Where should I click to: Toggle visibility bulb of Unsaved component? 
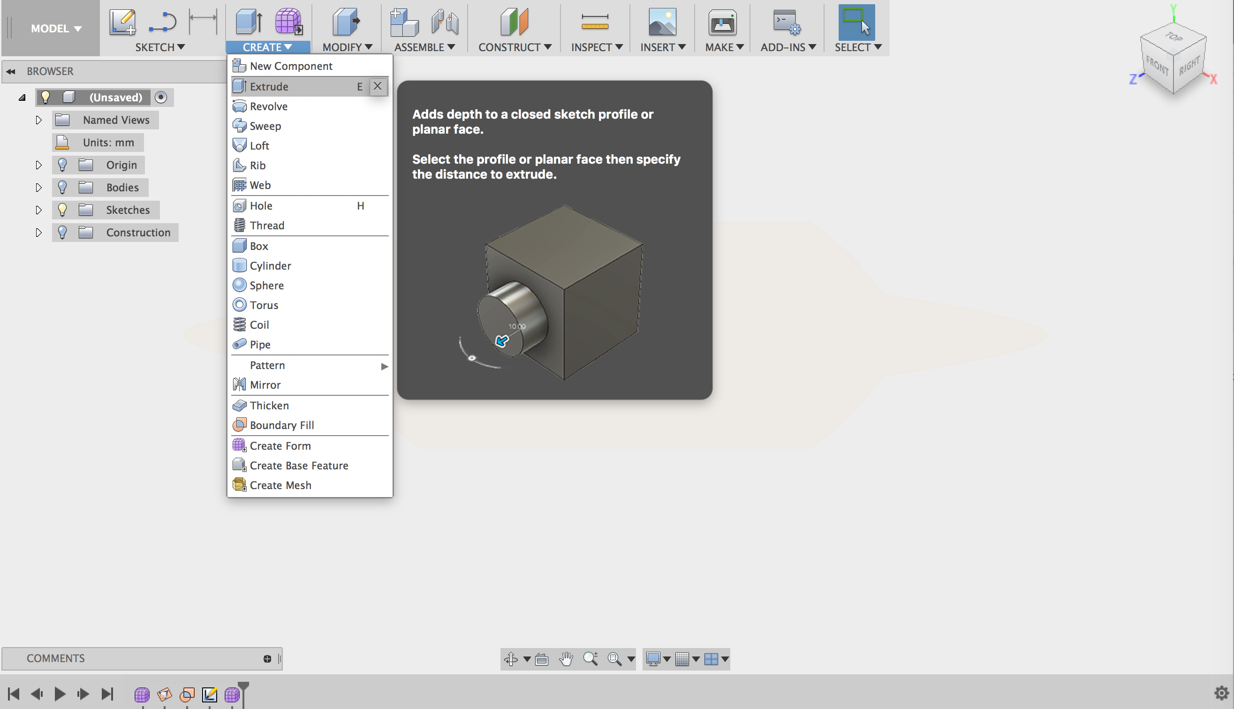click(x=45, y=97)
